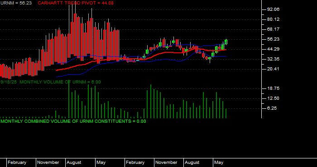Image resolution: width=317 pixels, height=167 pixels.
Task: Select the 80.12 price axis value
Action: point(274,19)
